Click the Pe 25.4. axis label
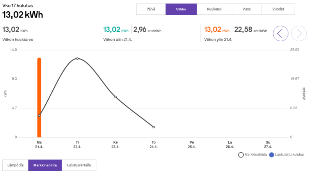The height and width of the screenshot is (175, 311). 192,145
